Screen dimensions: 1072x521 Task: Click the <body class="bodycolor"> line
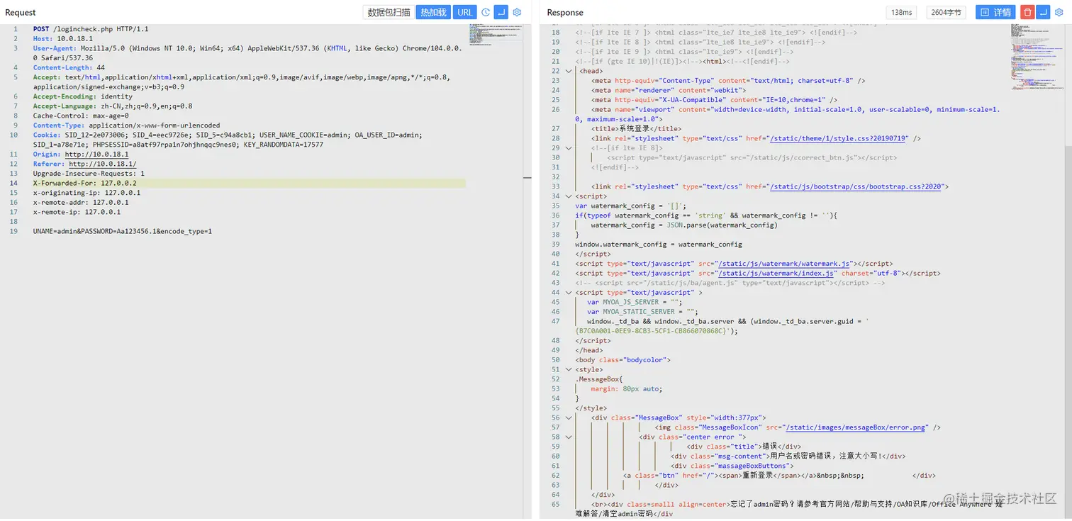click(x=622, y=359)
